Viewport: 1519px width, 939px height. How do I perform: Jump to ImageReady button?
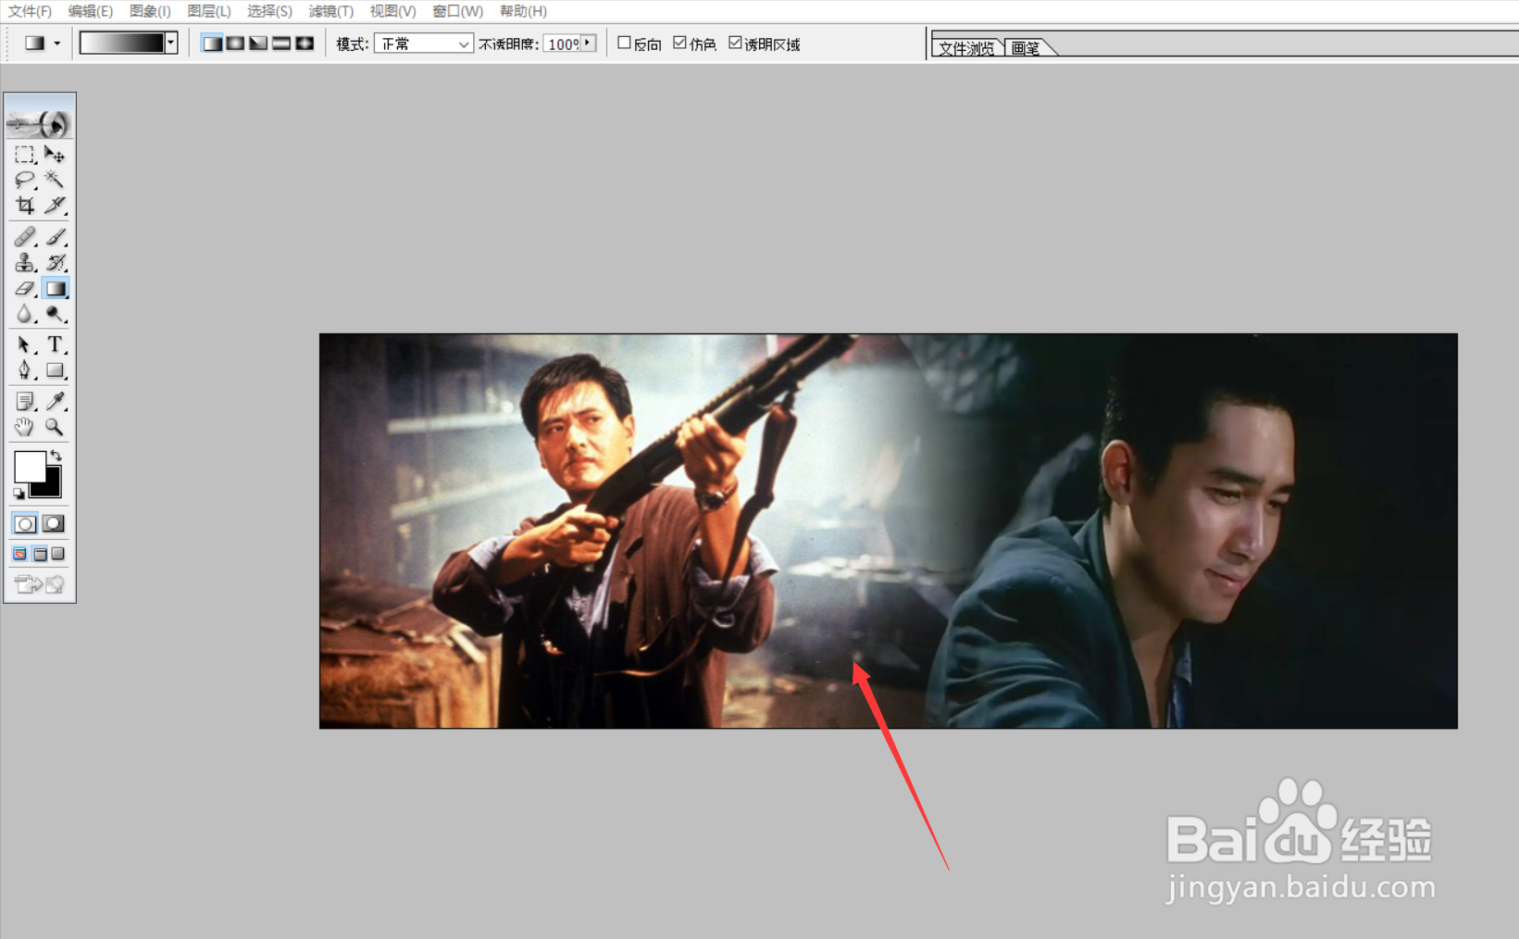(40, 584)
